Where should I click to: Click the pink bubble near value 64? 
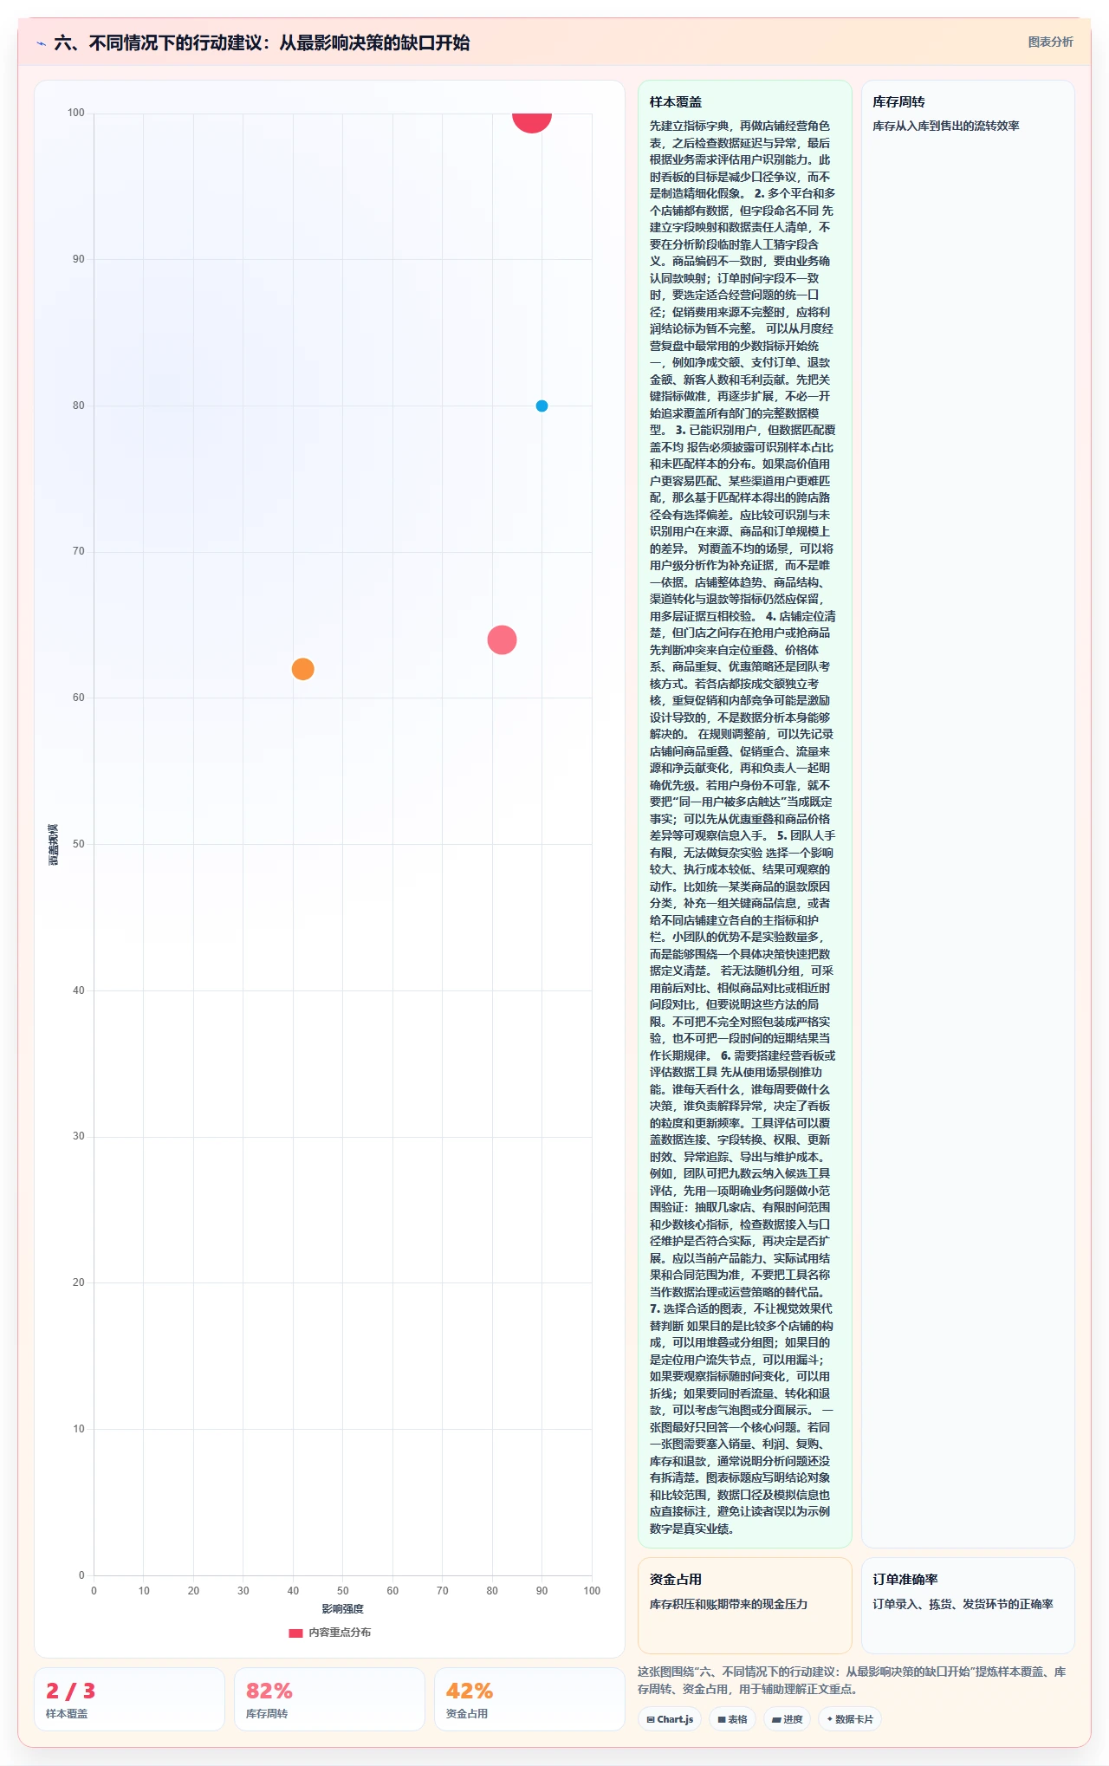tap(502, 640)
